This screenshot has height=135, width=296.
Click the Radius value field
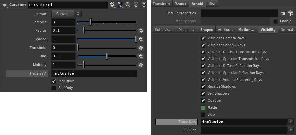64,30
